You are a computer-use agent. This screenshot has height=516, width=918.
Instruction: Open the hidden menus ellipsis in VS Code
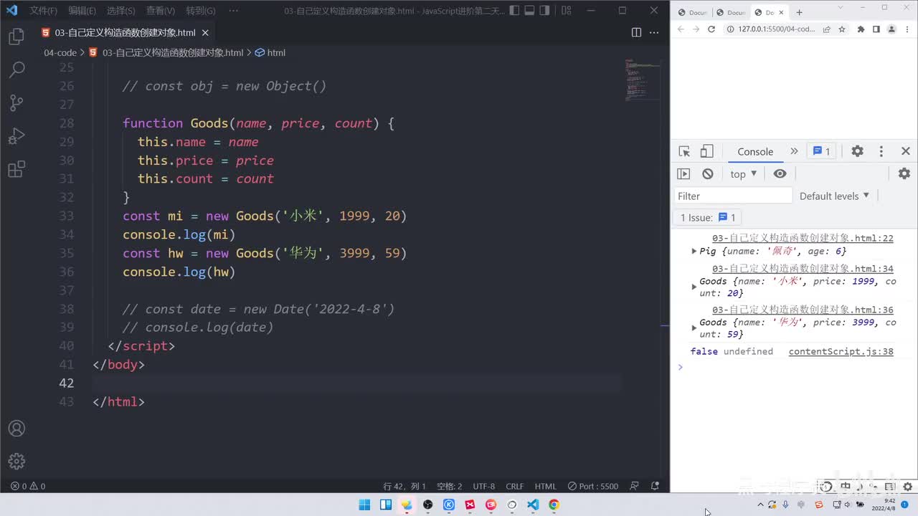pos(233,11)
